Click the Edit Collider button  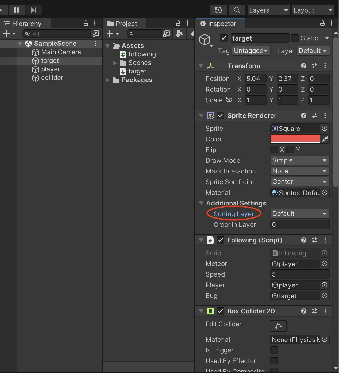click(278, 326)
